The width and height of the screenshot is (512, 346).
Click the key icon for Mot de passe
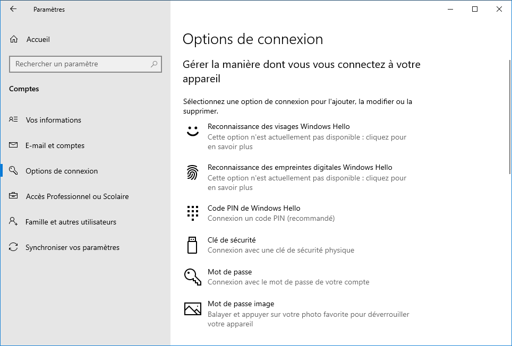click(x=193, y=277)
